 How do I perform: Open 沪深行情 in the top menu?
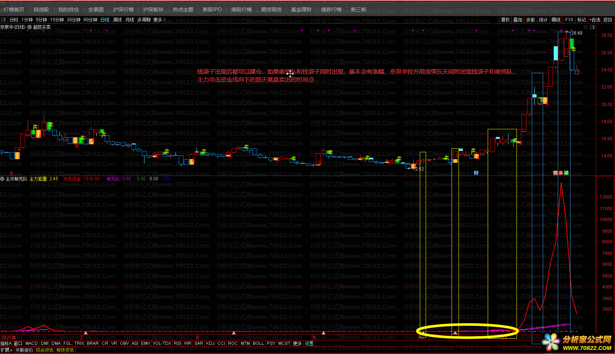click(123, 9)
